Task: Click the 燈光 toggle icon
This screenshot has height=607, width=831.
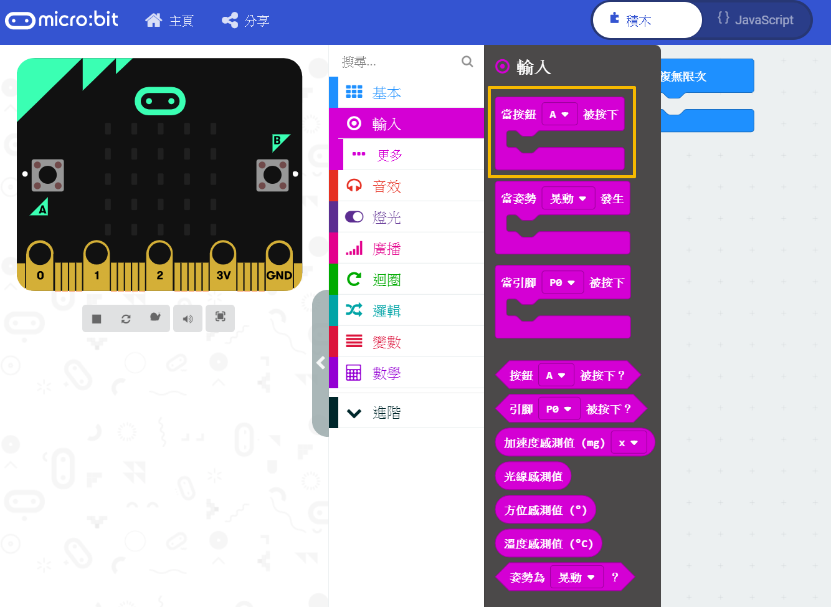Action: [354, 217]
